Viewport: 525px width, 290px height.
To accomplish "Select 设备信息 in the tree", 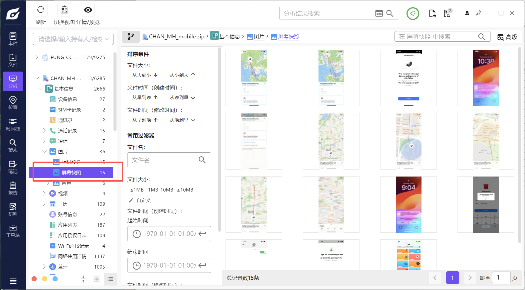I will pyautogui.click(x=67, y=99).
